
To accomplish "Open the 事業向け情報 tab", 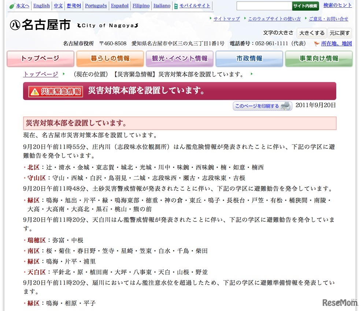I will (319, 58).
